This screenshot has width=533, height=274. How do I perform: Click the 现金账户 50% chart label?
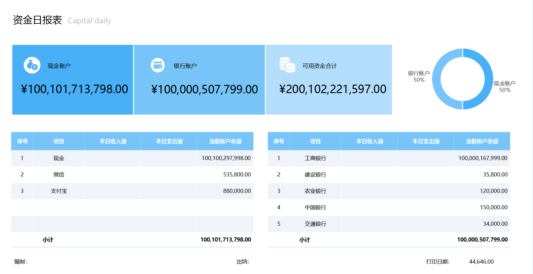pos(505,86)
